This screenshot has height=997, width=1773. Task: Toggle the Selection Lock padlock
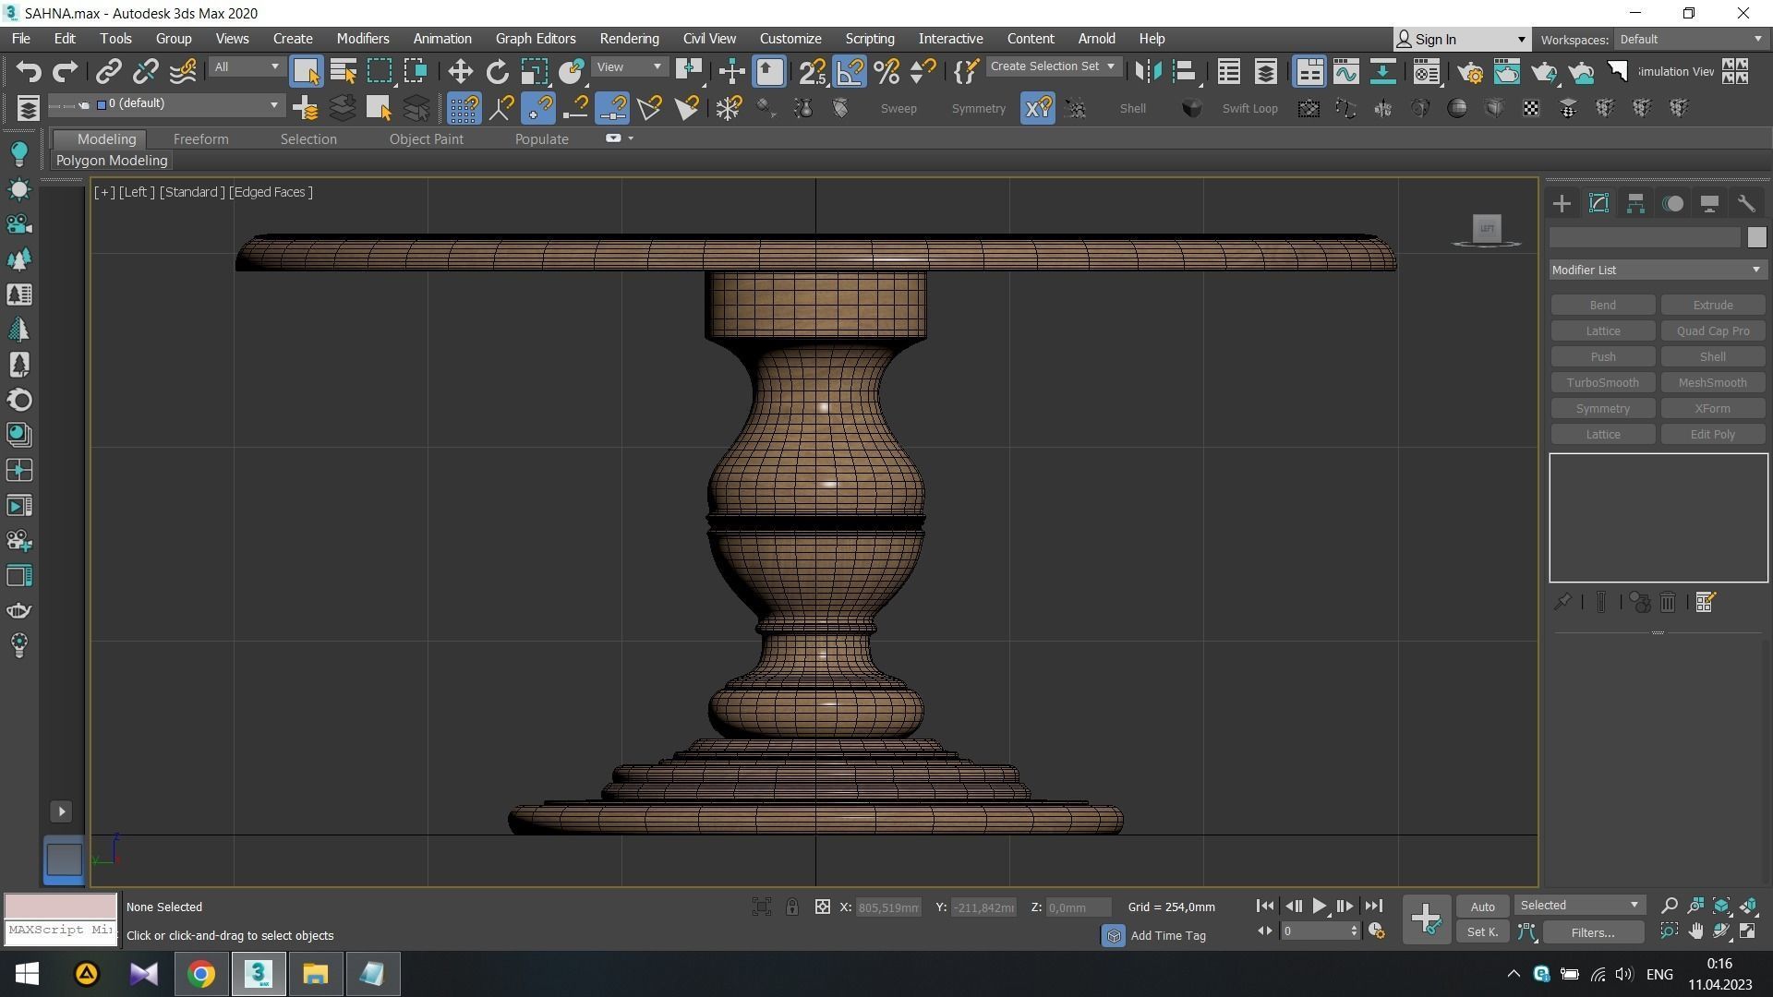point(792,907)
